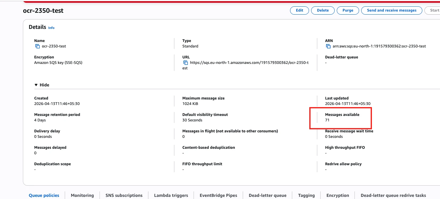
Task: Click the Receive message wait time label
Action: click(x=349, y=131)
